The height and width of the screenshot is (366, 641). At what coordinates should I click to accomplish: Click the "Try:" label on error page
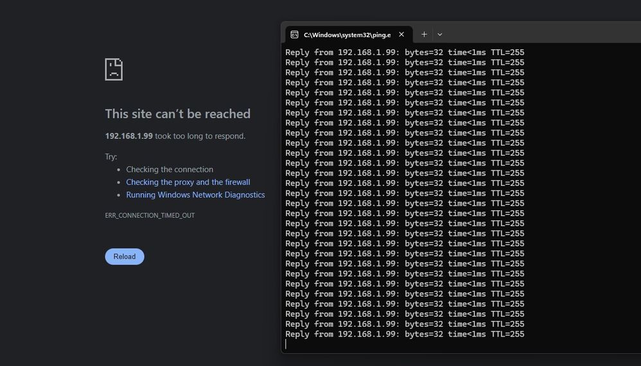point(111,156)
